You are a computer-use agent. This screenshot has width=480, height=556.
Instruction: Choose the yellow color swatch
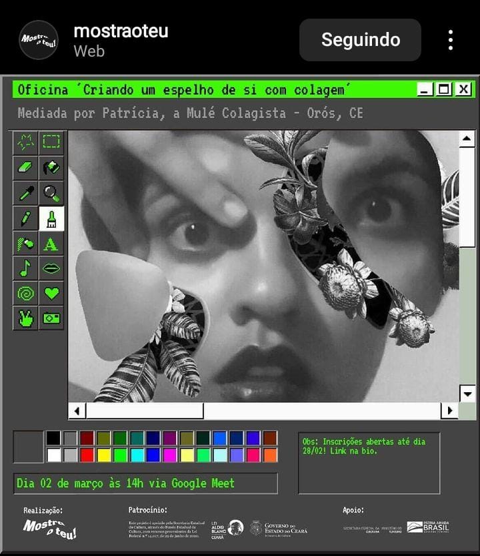pos(103,455)
